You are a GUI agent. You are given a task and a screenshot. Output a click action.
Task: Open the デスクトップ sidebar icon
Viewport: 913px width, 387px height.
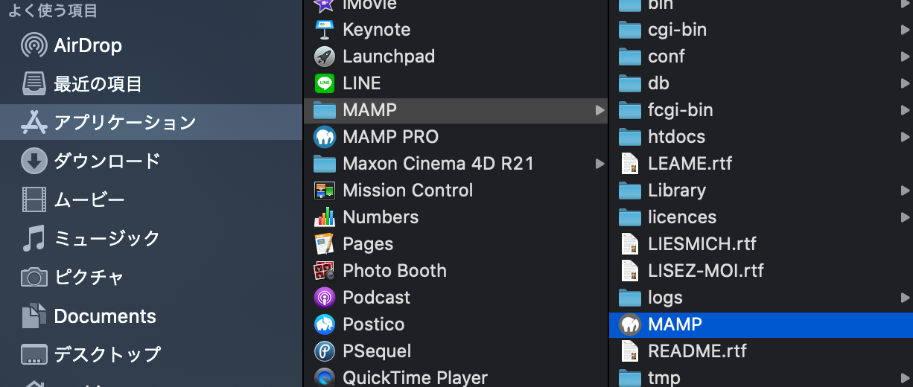point(34,354)
